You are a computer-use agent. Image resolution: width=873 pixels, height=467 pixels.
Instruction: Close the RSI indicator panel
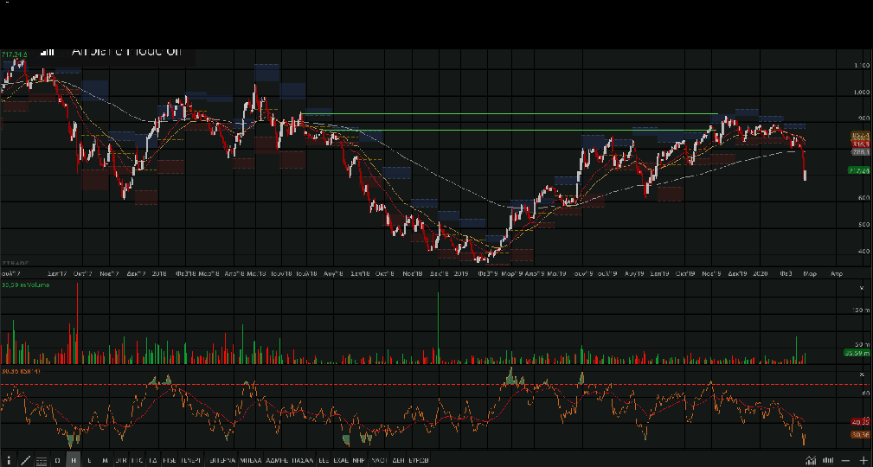click(x=861, y=374)
